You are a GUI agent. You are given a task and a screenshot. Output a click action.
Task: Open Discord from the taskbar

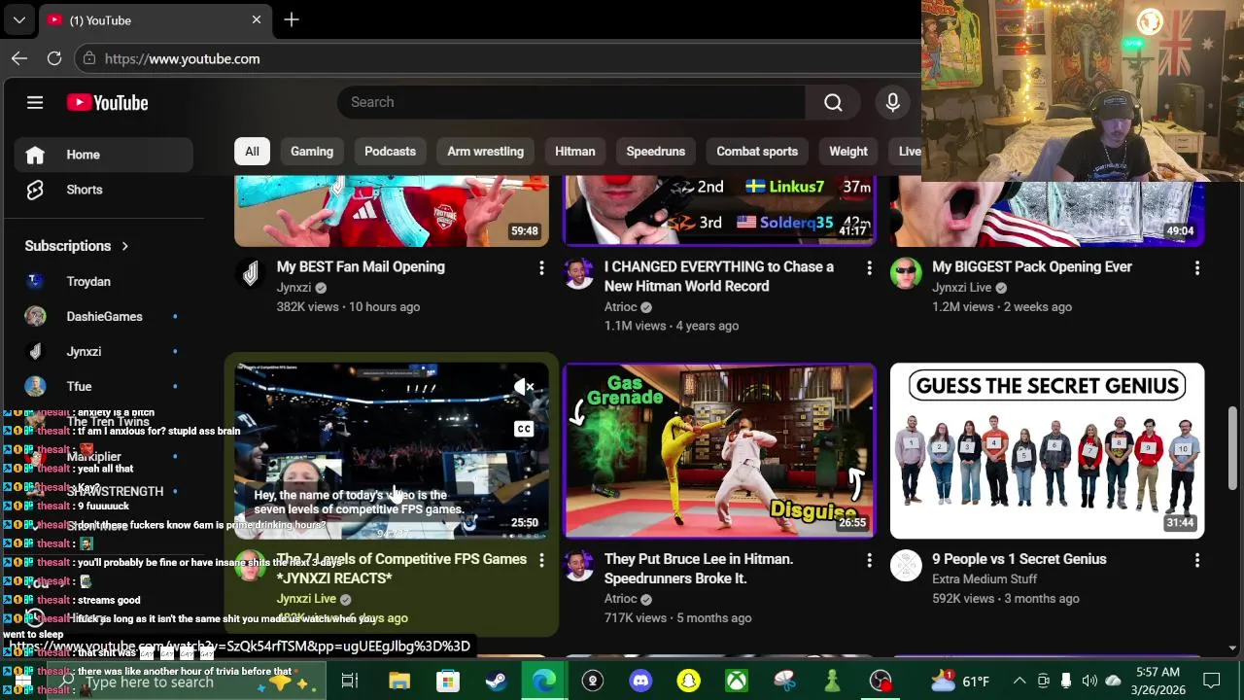tap(640, 681)
